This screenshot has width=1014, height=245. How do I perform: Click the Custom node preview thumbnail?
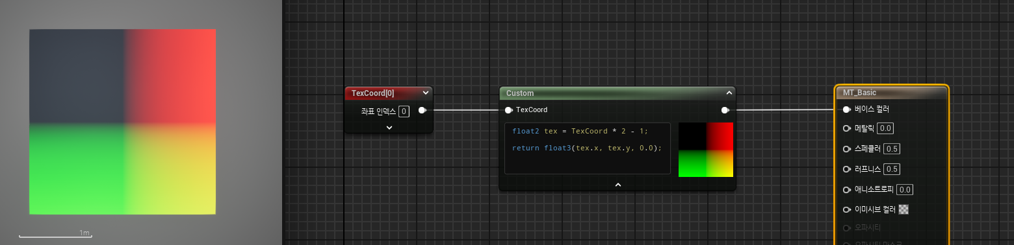pyautogui.click(x=705, y=150)
